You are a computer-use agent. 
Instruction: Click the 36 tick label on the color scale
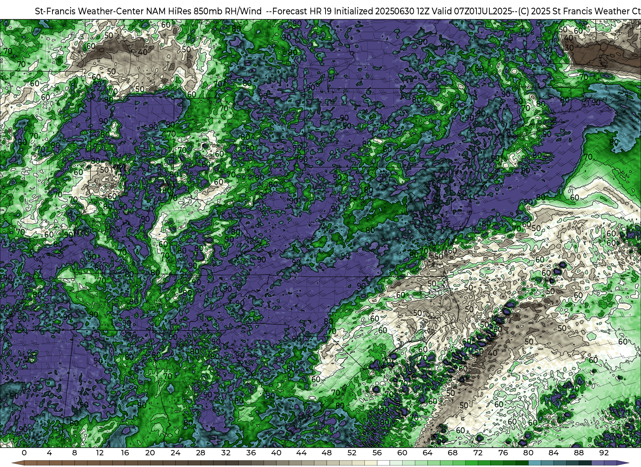click(x=251, y=453)
